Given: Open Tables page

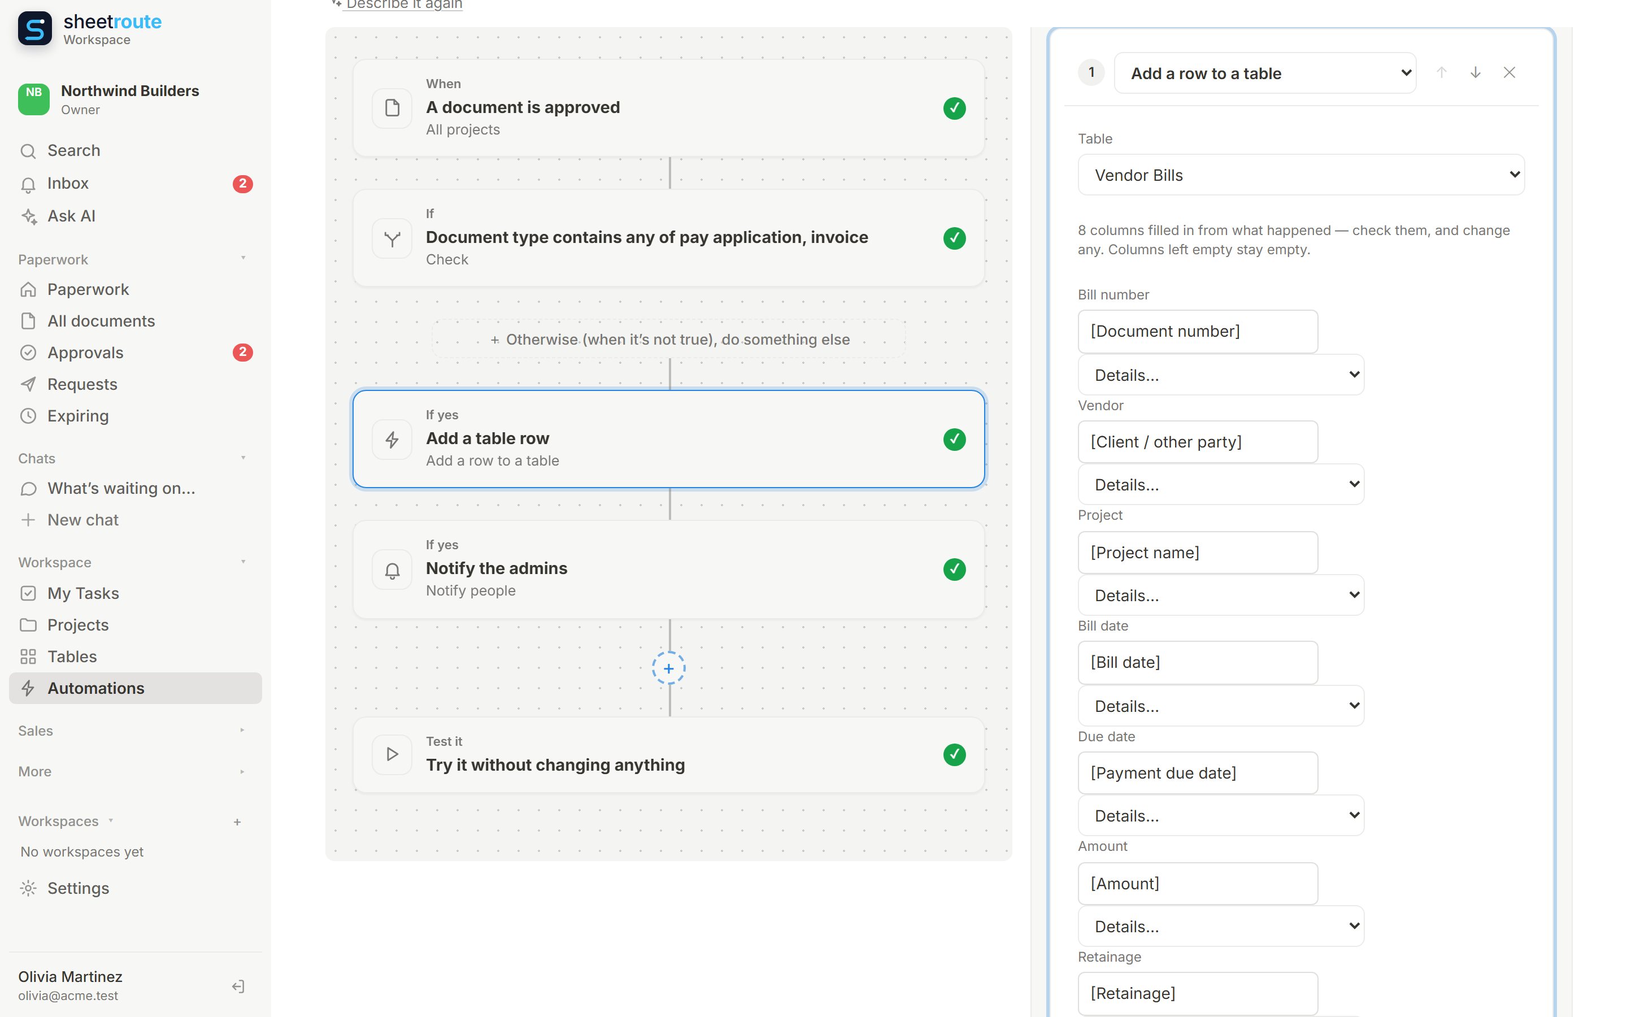Looking at the screenshot, I should [x=135, y=657].
